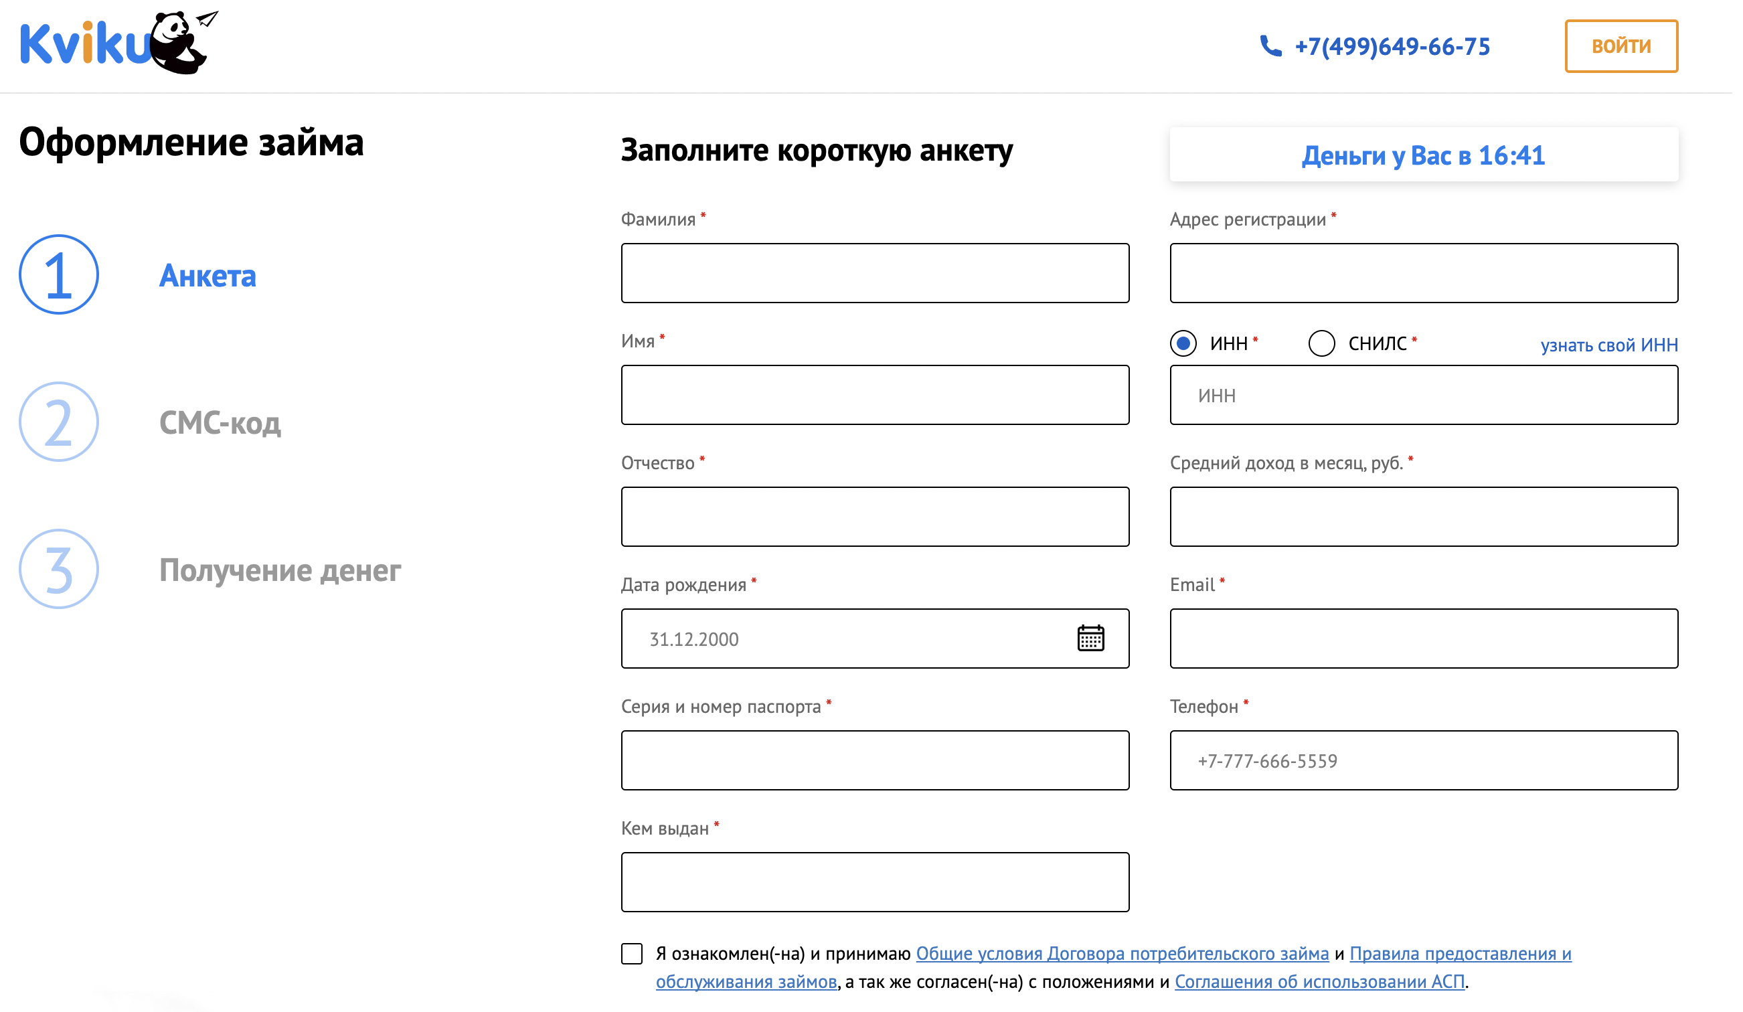Click the phone handset icon
Screen dimensions: 1743x1012
tap(1271, 46)
